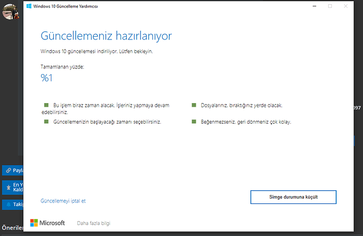
Task: Open the Daha fazla bilgi link
Action: [x=94, y=223]
